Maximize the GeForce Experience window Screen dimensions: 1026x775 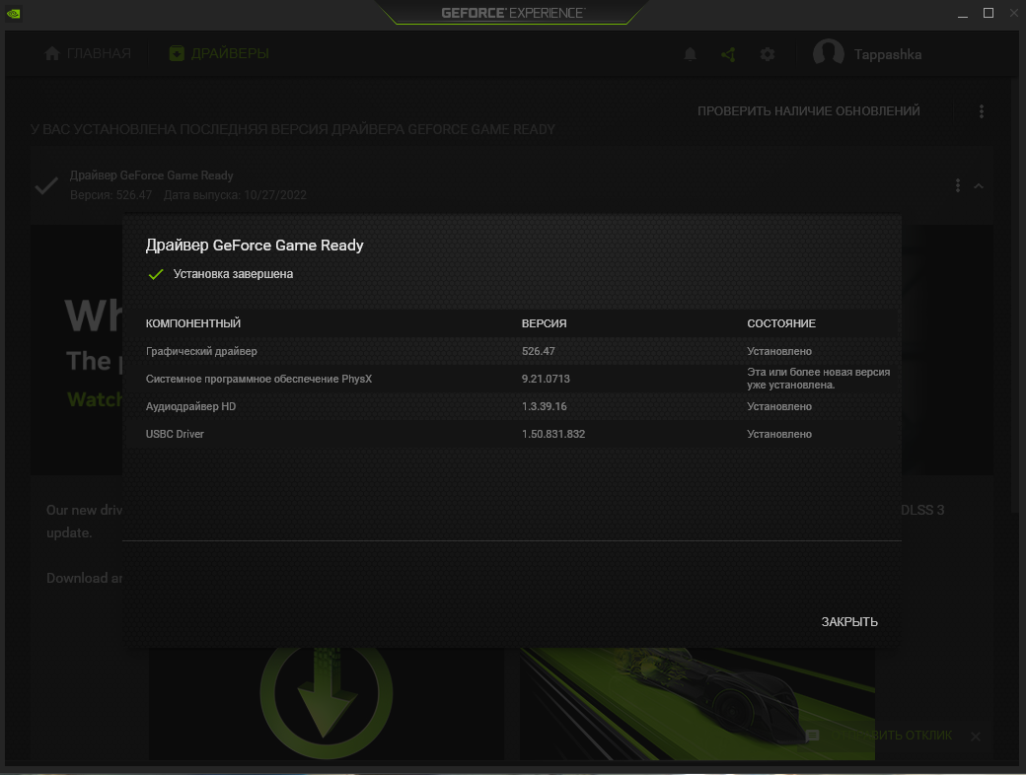(x=989, y=13)
